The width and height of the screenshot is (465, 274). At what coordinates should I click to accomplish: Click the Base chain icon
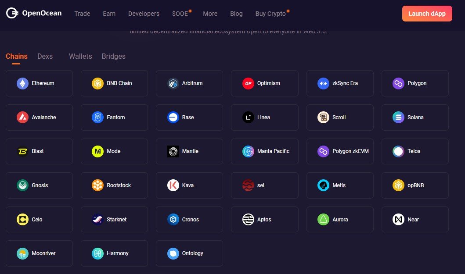173,117
